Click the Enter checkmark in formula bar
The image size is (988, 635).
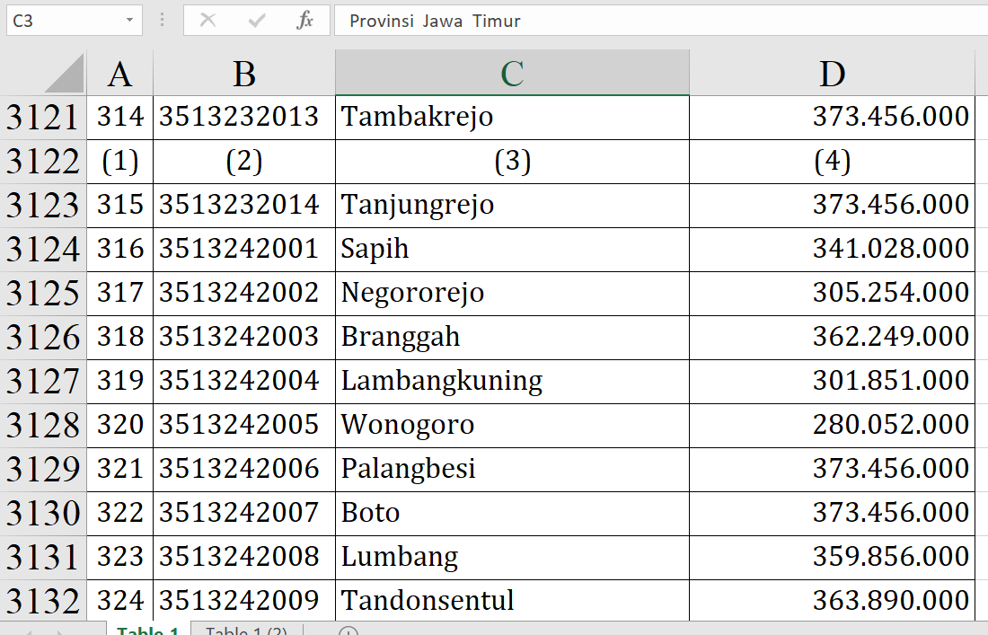click(x=257, y=21)
